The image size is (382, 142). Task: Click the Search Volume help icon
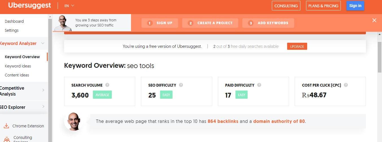tap(107, 85)
